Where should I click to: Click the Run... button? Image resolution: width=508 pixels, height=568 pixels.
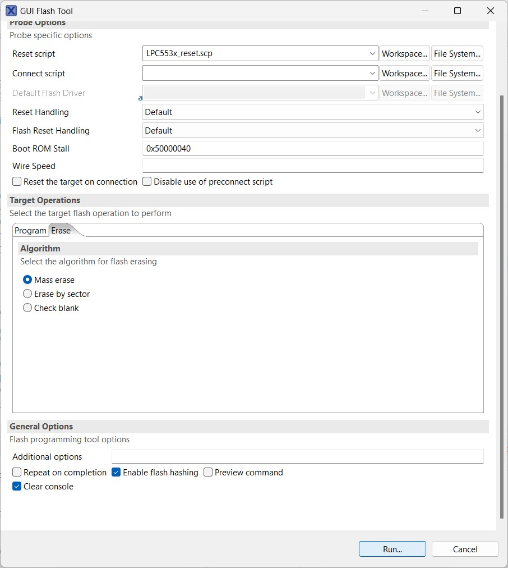point(392,549)
